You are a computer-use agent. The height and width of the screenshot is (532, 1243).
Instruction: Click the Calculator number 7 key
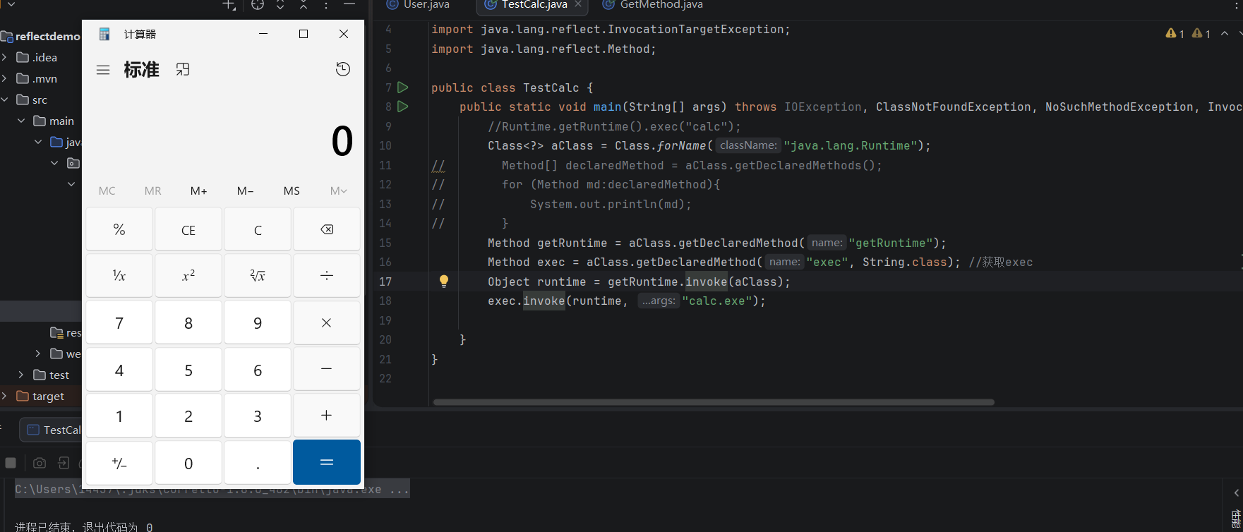(119, 322)
